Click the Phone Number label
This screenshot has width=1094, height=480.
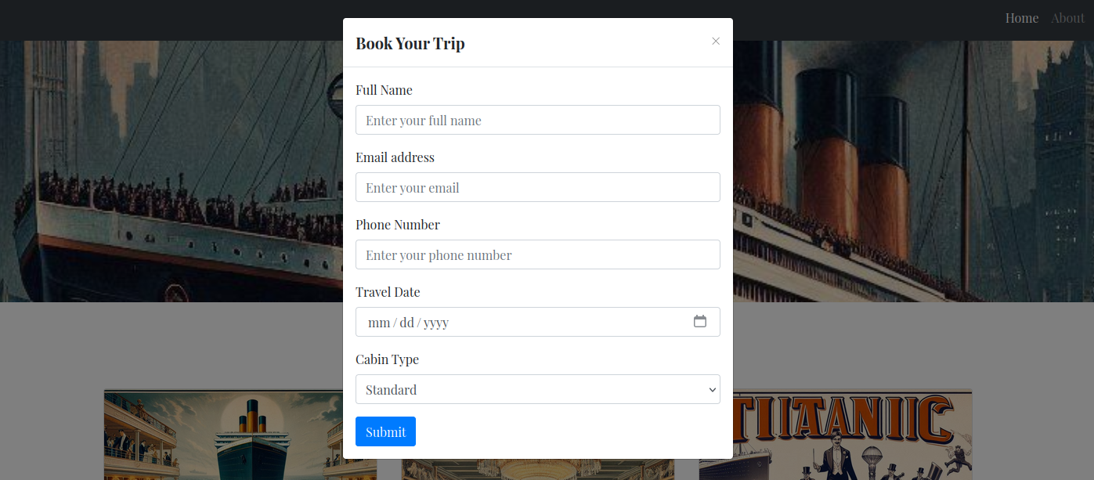click(x=397, y=225)
